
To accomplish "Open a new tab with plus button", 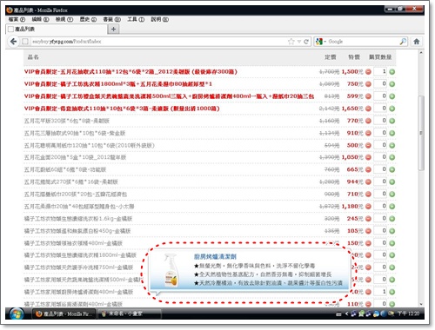I will point(113,29).
